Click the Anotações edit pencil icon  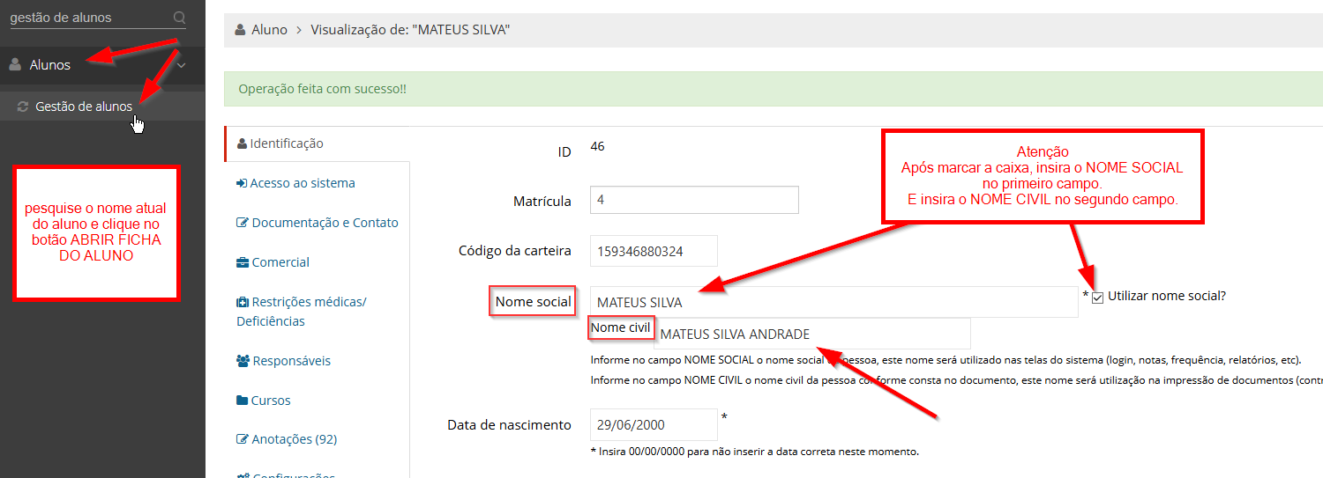(x=243, y=439)
